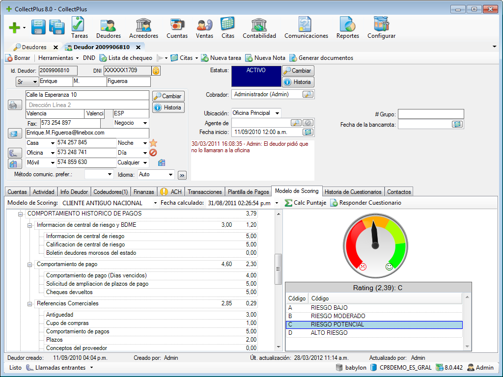Click the star icon next to Casa phone

click(153, 143)
